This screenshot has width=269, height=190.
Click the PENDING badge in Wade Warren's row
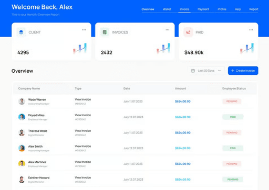(x=232, y=102)
